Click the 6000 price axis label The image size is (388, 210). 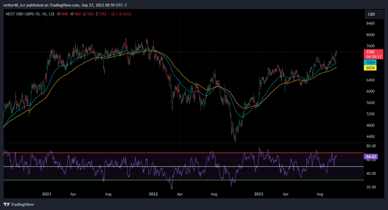[371, 91]
